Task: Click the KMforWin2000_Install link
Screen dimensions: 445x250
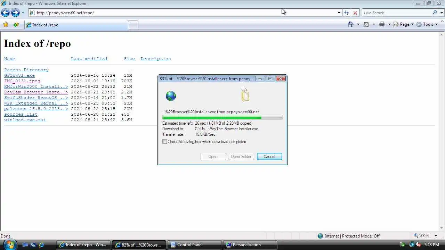Action: click(x=36, y=86)
